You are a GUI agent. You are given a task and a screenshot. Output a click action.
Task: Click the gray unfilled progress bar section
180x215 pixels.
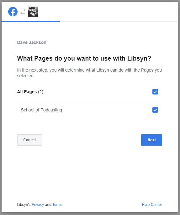119,21
